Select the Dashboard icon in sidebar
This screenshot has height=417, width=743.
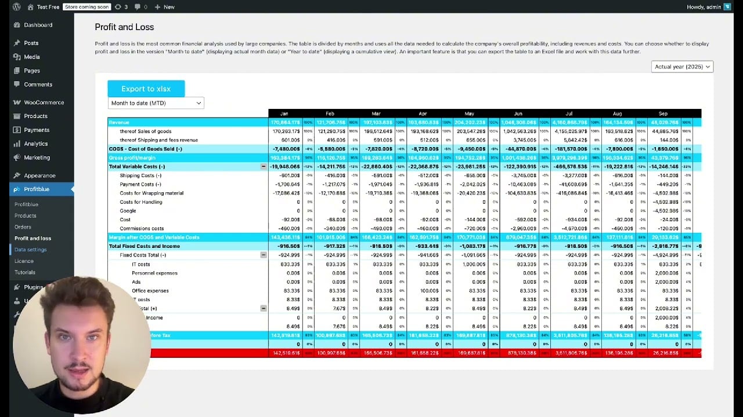tap(16, 25)
